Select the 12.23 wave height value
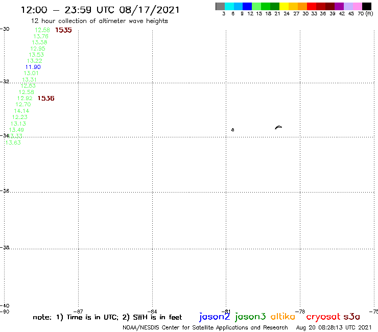Image resolution: width=378 pixels, height=332 pixels. pyautogui.click(x=20, y=117)
